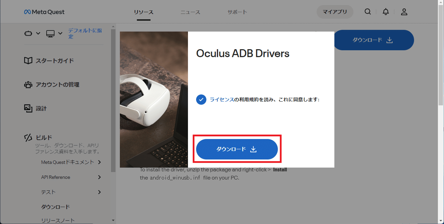Click the マイアプリ button
The height and width of the screenshot is (224, 444).
pyautogui.click(x=335, y=12)
